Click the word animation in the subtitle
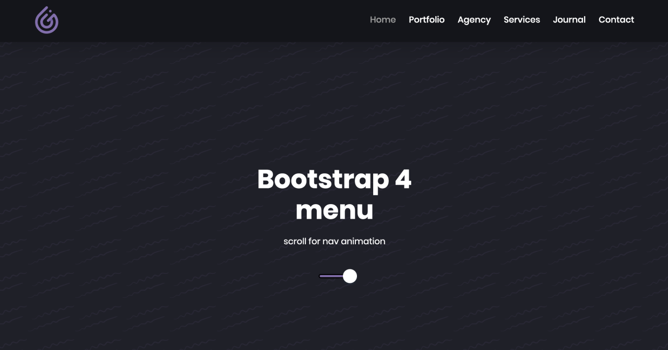The image size is (668, 350). tap(363, 241)
